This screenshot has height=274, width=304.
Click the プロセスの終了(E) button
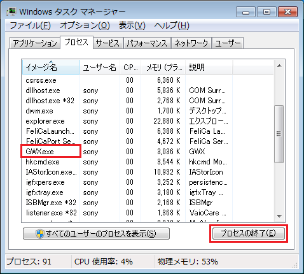point(249,233)
